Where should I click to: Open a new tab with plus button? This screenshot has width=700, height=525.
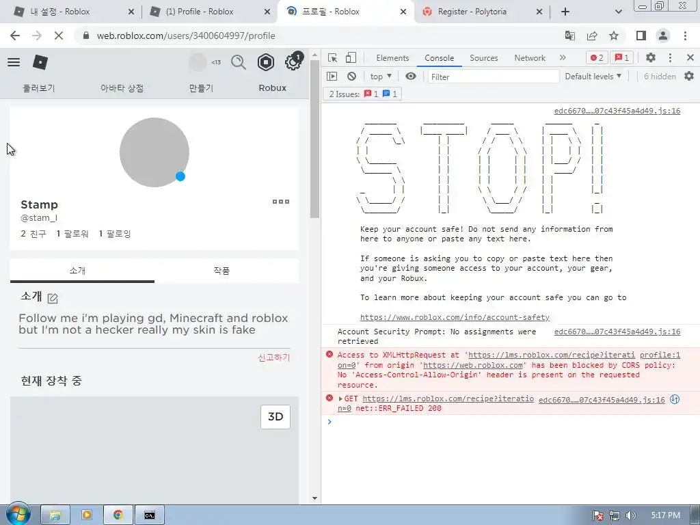click(565, 12)
